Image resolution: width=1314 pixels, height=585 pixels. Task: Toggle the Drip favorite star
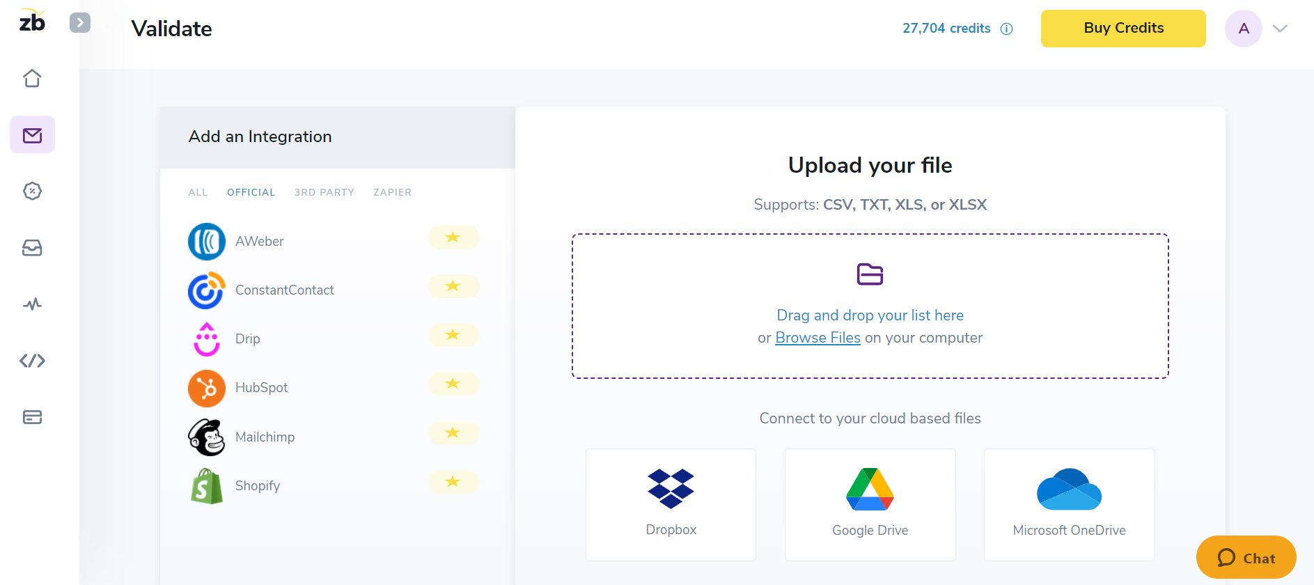point(453,335)
